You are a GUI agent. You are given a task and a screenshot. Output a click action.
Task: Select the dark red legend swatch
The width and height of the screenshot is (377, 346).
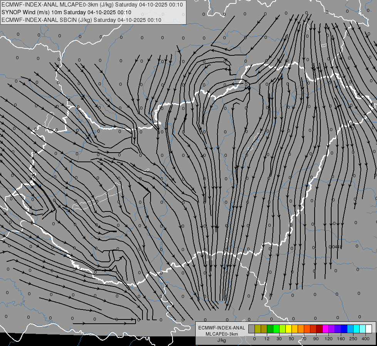(x=320, y=329)
